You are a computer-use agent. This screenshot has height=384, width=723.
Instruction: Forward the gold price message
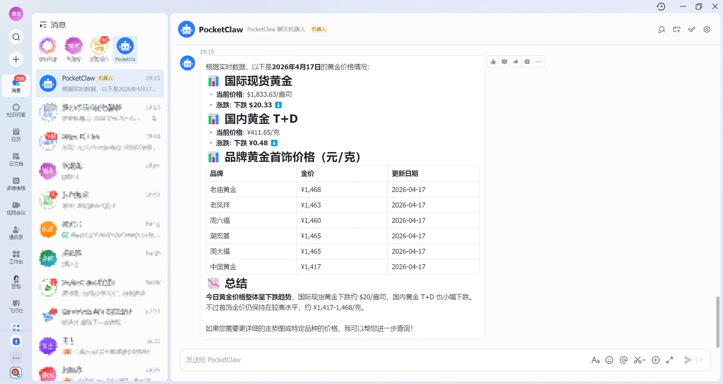tap(516, 62)
